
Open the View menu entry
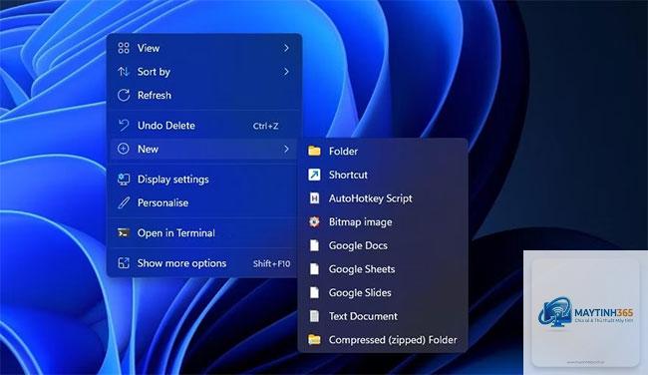tap(203, 48)
